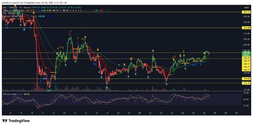Click the SOL / TetherUS symbol title

pyautogui.click(x=12, y=7)
